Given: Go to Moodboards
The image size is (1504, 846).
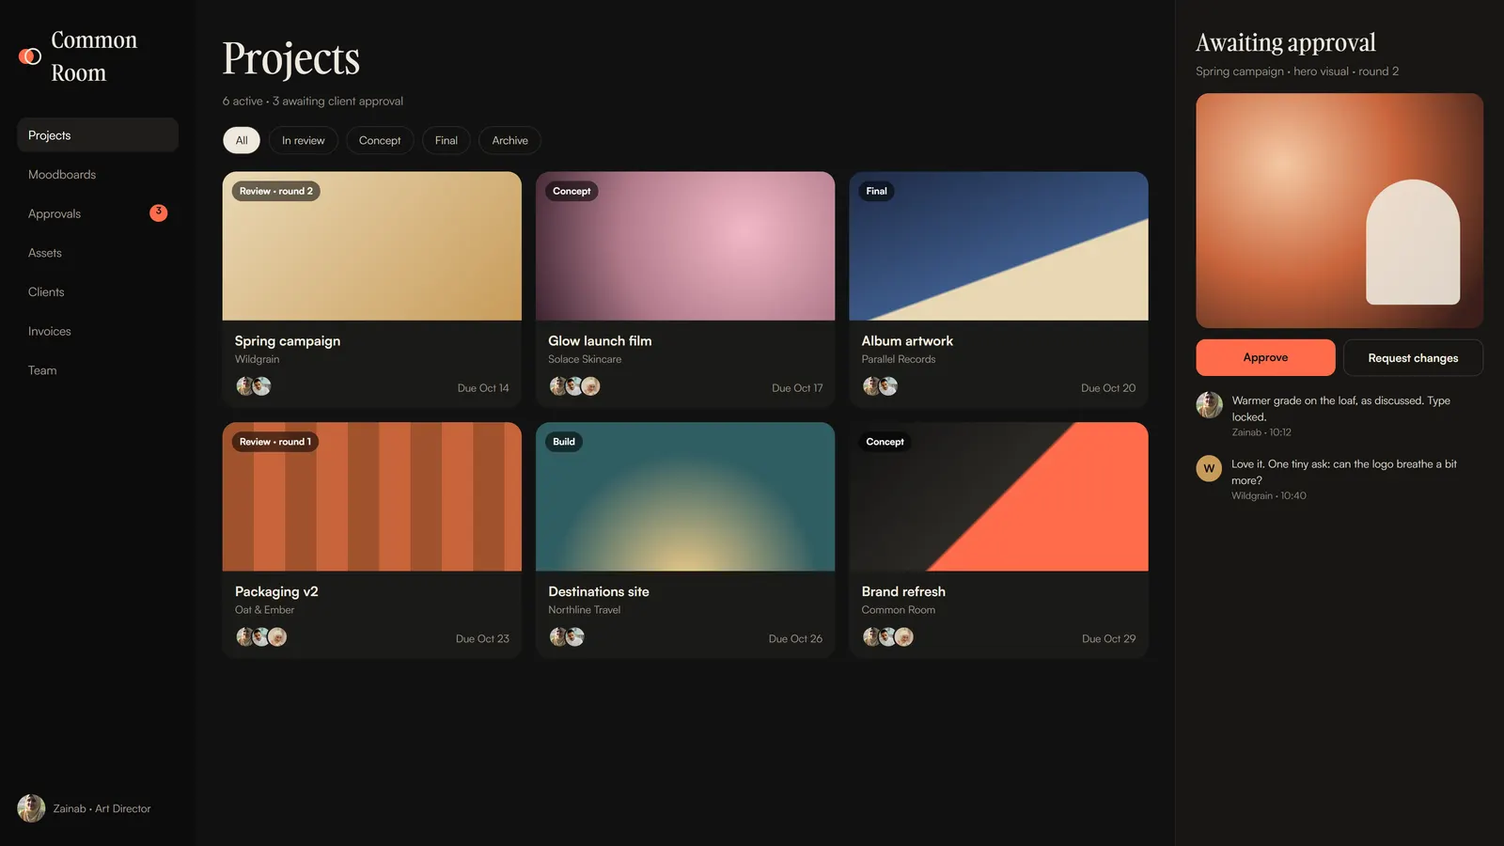Looking at the screenshot, I should click(98, 175).
